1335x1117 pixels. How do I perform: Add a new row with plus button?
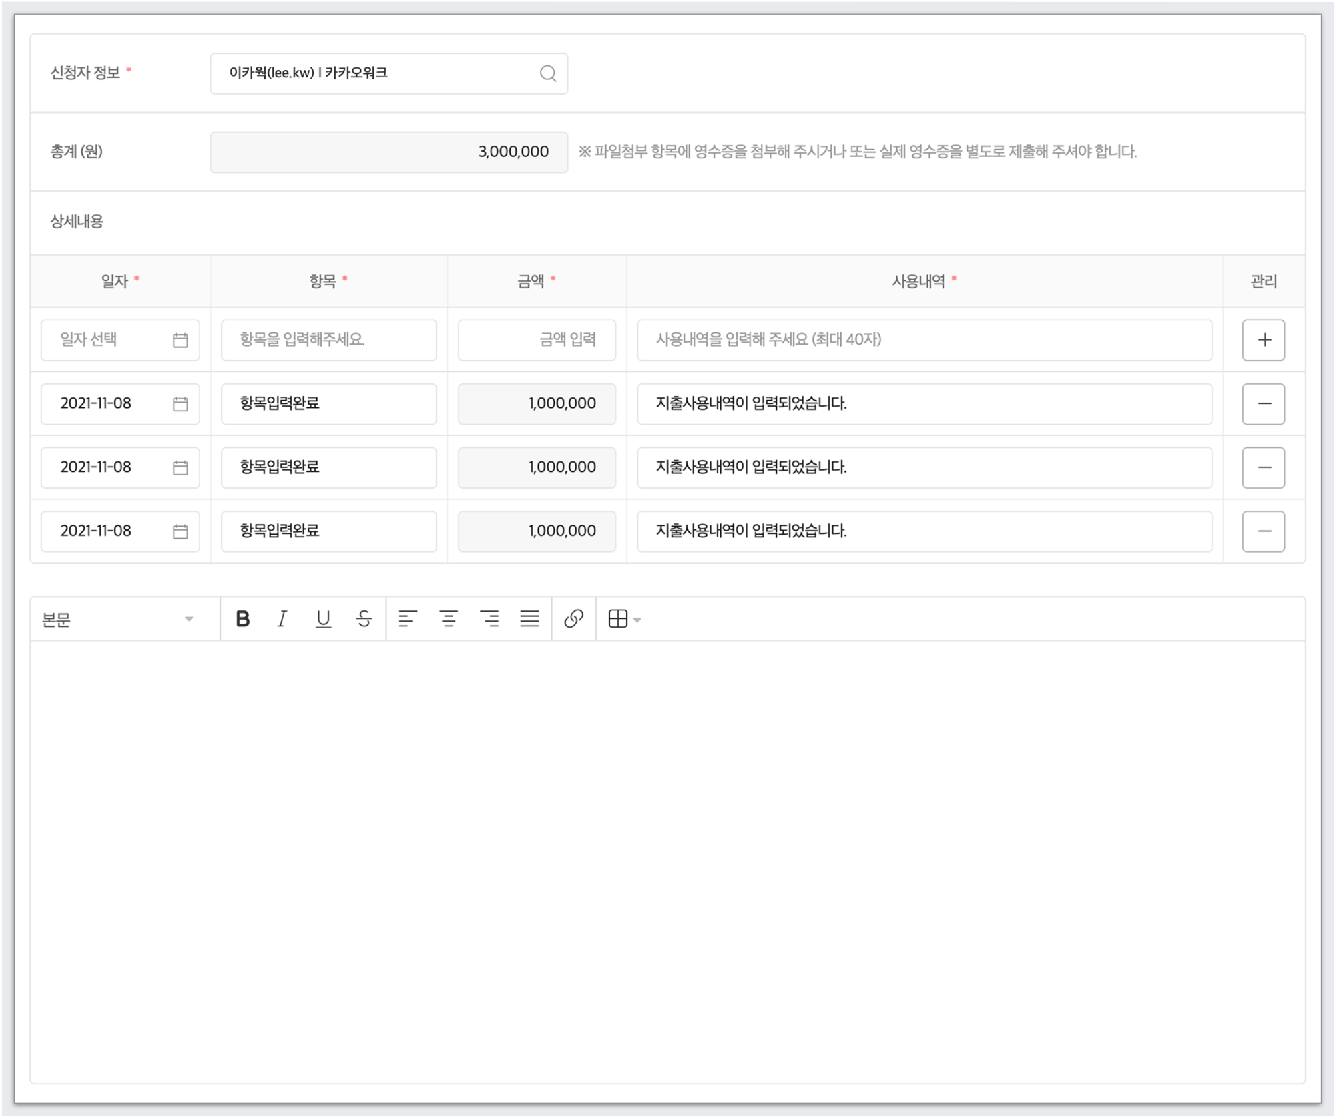click(x=1263, y=340)
